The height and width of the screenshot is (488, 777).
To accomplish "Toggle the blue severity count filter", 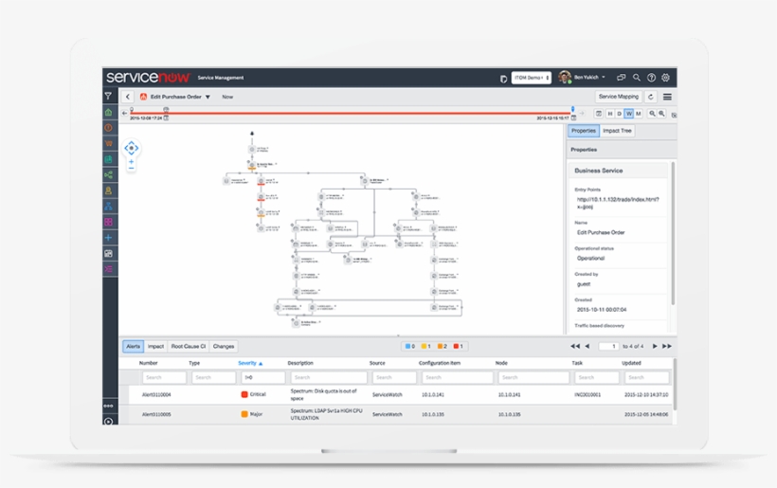I will coord(409,346).
